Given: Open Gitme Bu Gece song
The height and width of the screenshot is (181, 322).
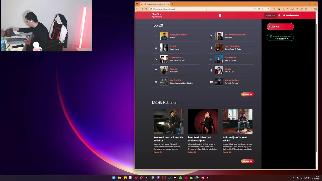Looking at the screenshot, I should pos(232,80).
